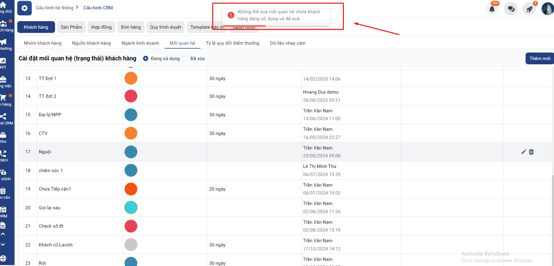Click the edit pencil icon for Nguội row
The width and height of the screenshot is (554, 266).
point(524,152)
